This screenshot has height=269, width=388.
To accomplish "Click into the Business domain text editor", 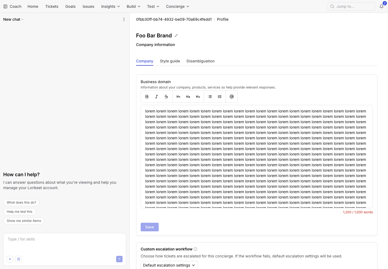I will 257,157.
